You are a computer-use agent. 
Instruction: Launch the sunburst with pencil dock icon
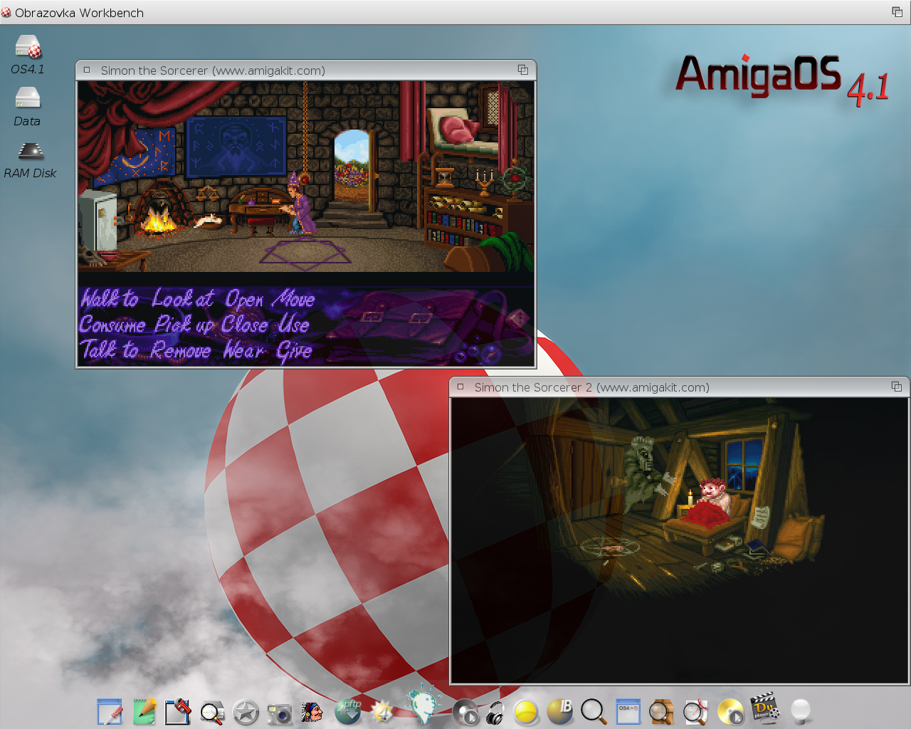[382, 711]
